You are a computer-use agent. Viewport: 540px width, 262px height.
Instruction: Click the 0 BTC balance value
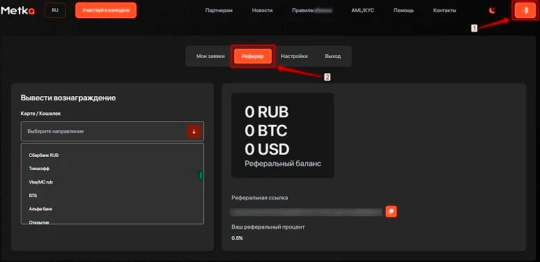pos(266,131)
